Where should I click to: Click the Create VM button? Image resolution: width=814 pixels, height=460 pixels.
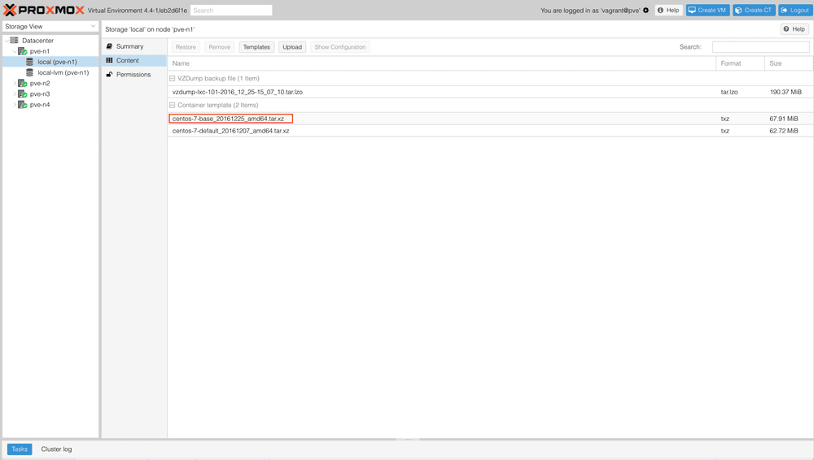pos(707,11)
